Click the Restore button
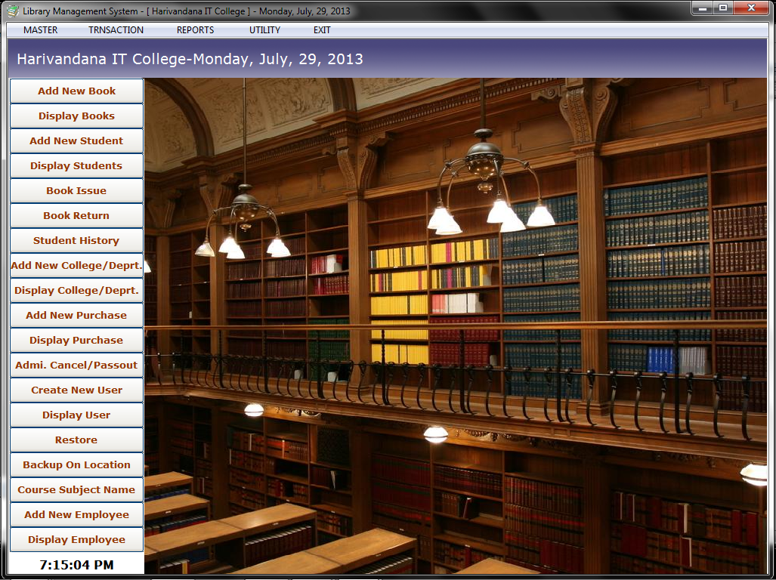The width and height of the screenshot is (776, 580). click(x=76, y=440)
